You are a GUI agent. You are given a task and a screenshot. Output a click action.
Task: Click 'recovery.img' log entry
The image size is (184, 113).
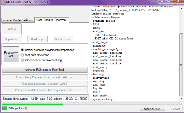(101, 78)
